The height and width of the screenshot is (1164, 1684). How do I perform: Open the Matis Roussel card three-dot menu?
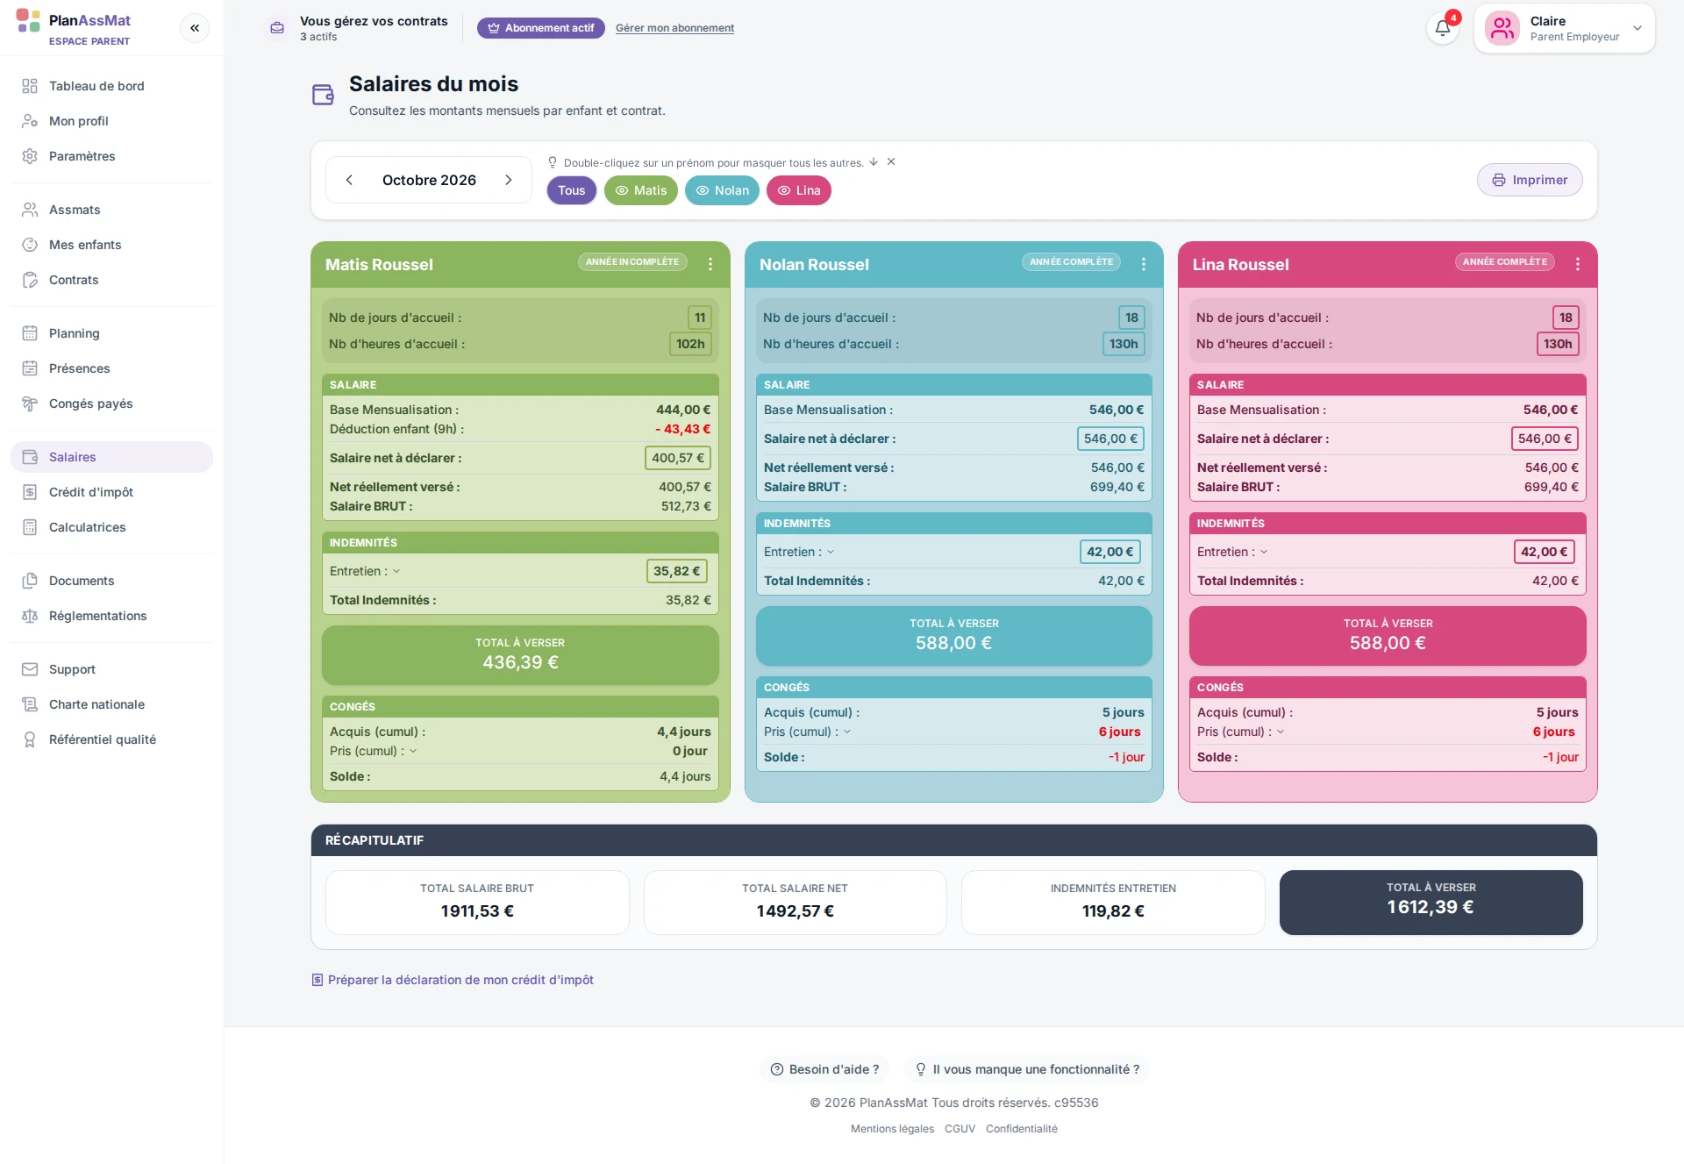point(710,264)
